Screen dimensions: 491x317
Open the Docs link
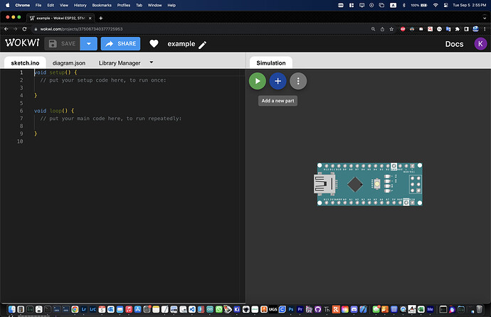pos(454,44)
